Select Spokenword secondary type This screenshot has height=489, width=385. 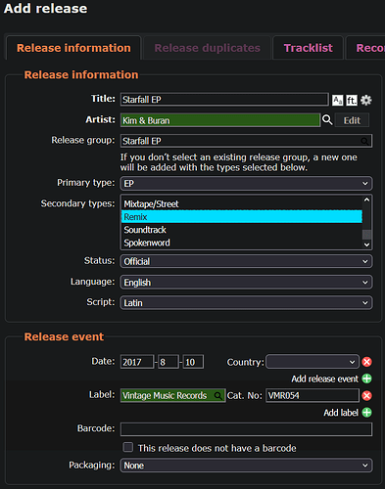242,243
